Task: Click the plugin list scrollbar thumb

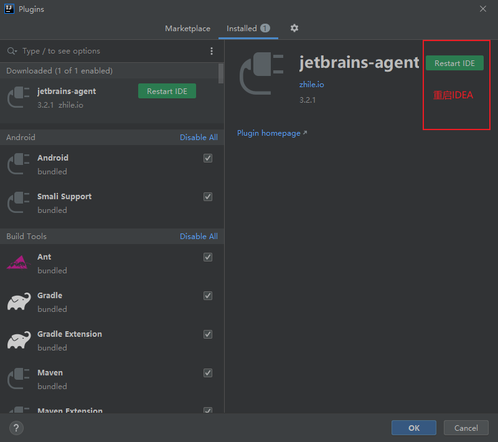Action: [x=221, y=73]
